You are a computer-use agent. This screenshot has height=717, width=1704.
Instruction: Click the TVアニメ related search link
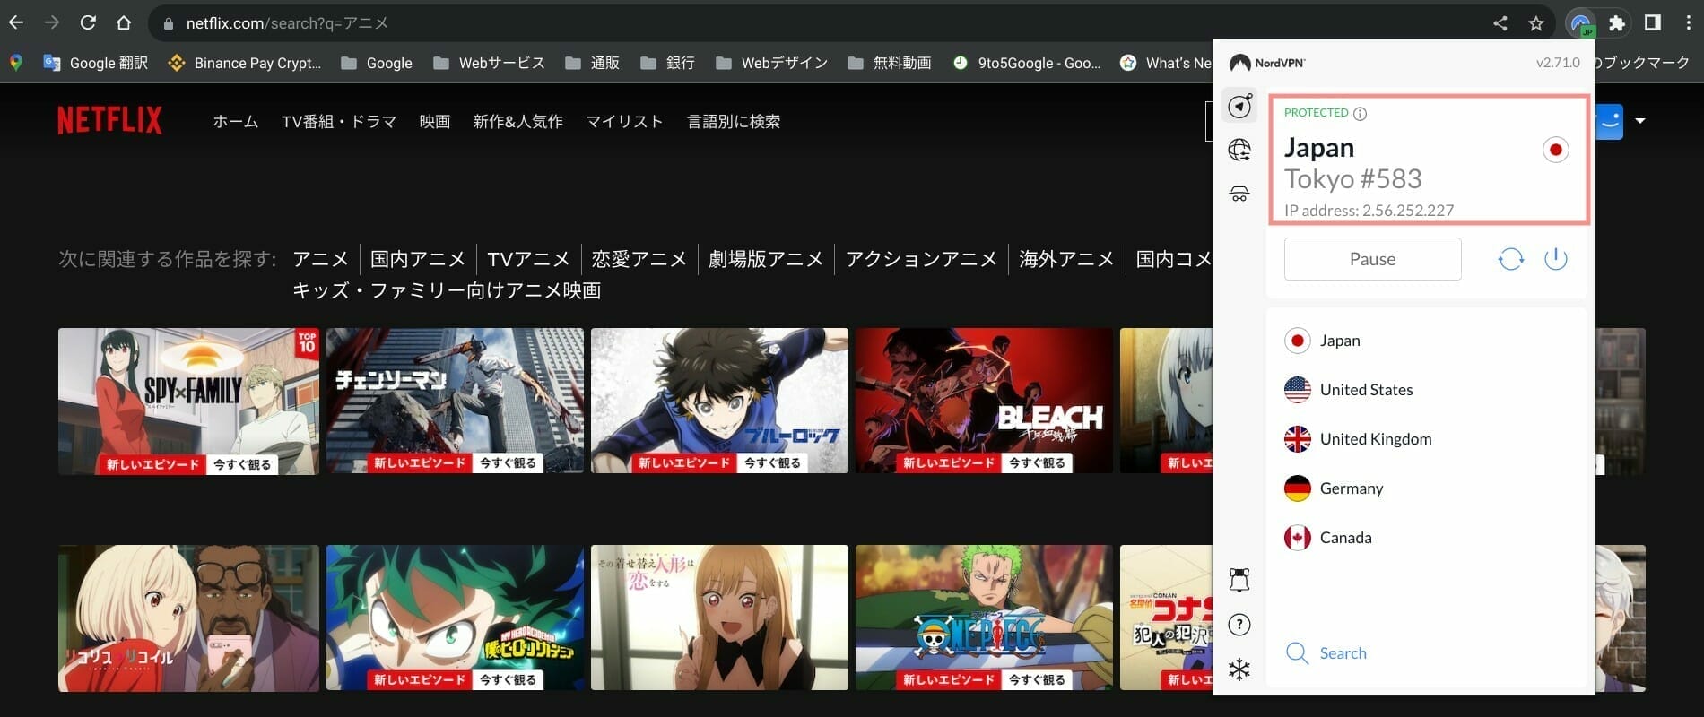point(528,259)
